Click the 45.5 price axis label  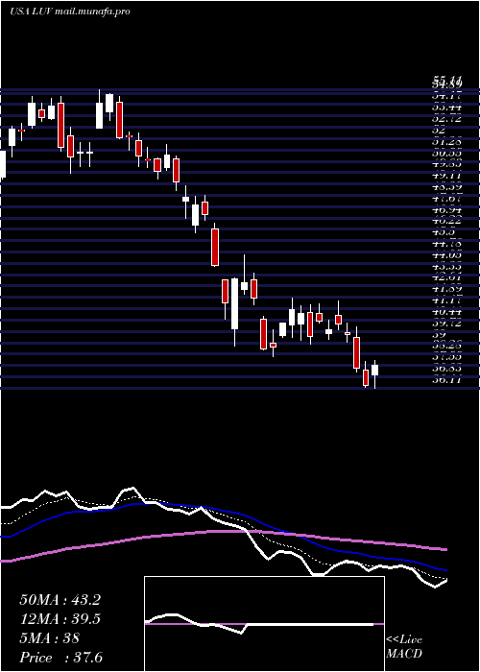tap(444, 232)
